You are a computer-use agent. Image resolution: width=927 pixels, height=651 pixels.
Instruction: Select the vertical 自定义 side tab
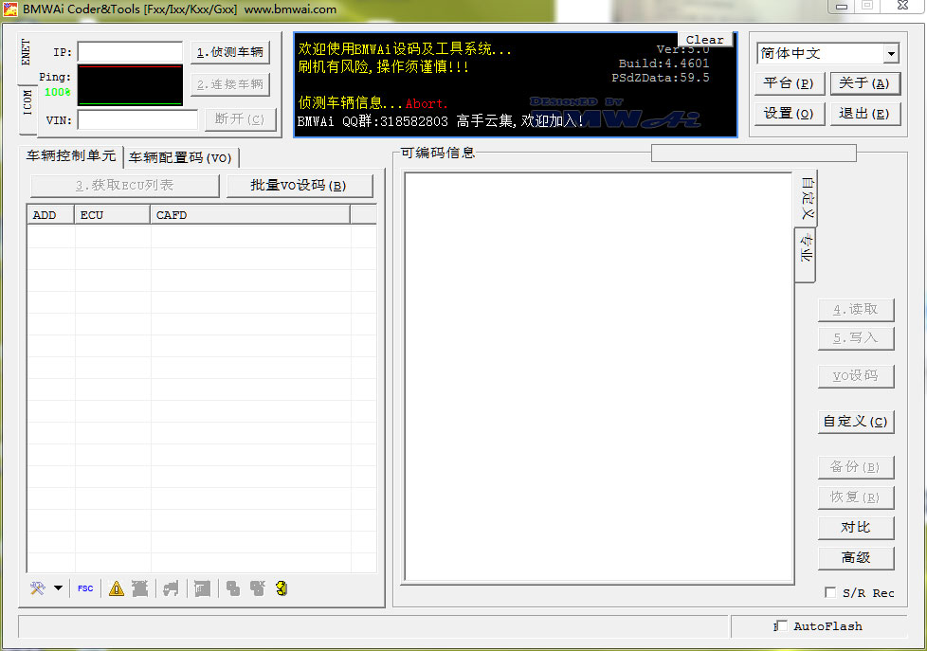(807, 198)
